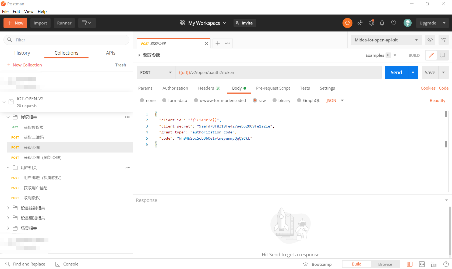Expand the 场景相关 folder
This screenshot has width=452, height=269.
8,228
